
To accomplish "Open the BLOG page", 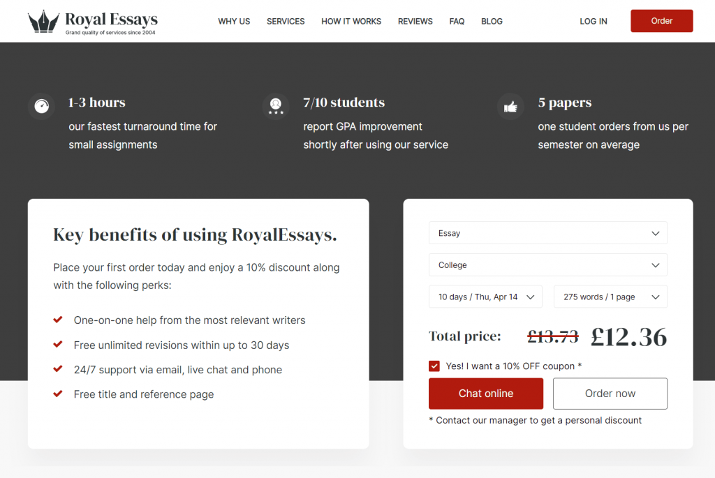I will [x=492, y=22].
